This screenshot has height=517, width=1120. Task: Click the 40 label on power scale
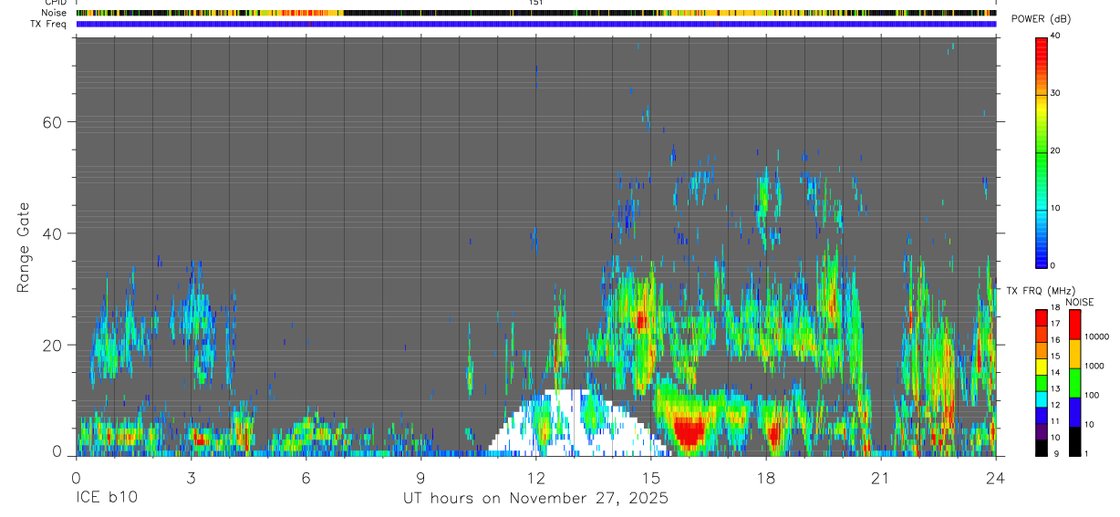point(1056,36)
